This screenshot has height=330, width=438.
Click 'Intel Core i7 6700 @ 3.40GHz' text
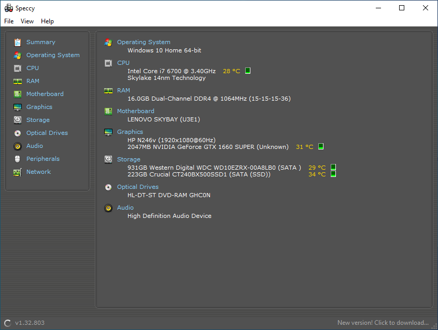click(172, 71)
